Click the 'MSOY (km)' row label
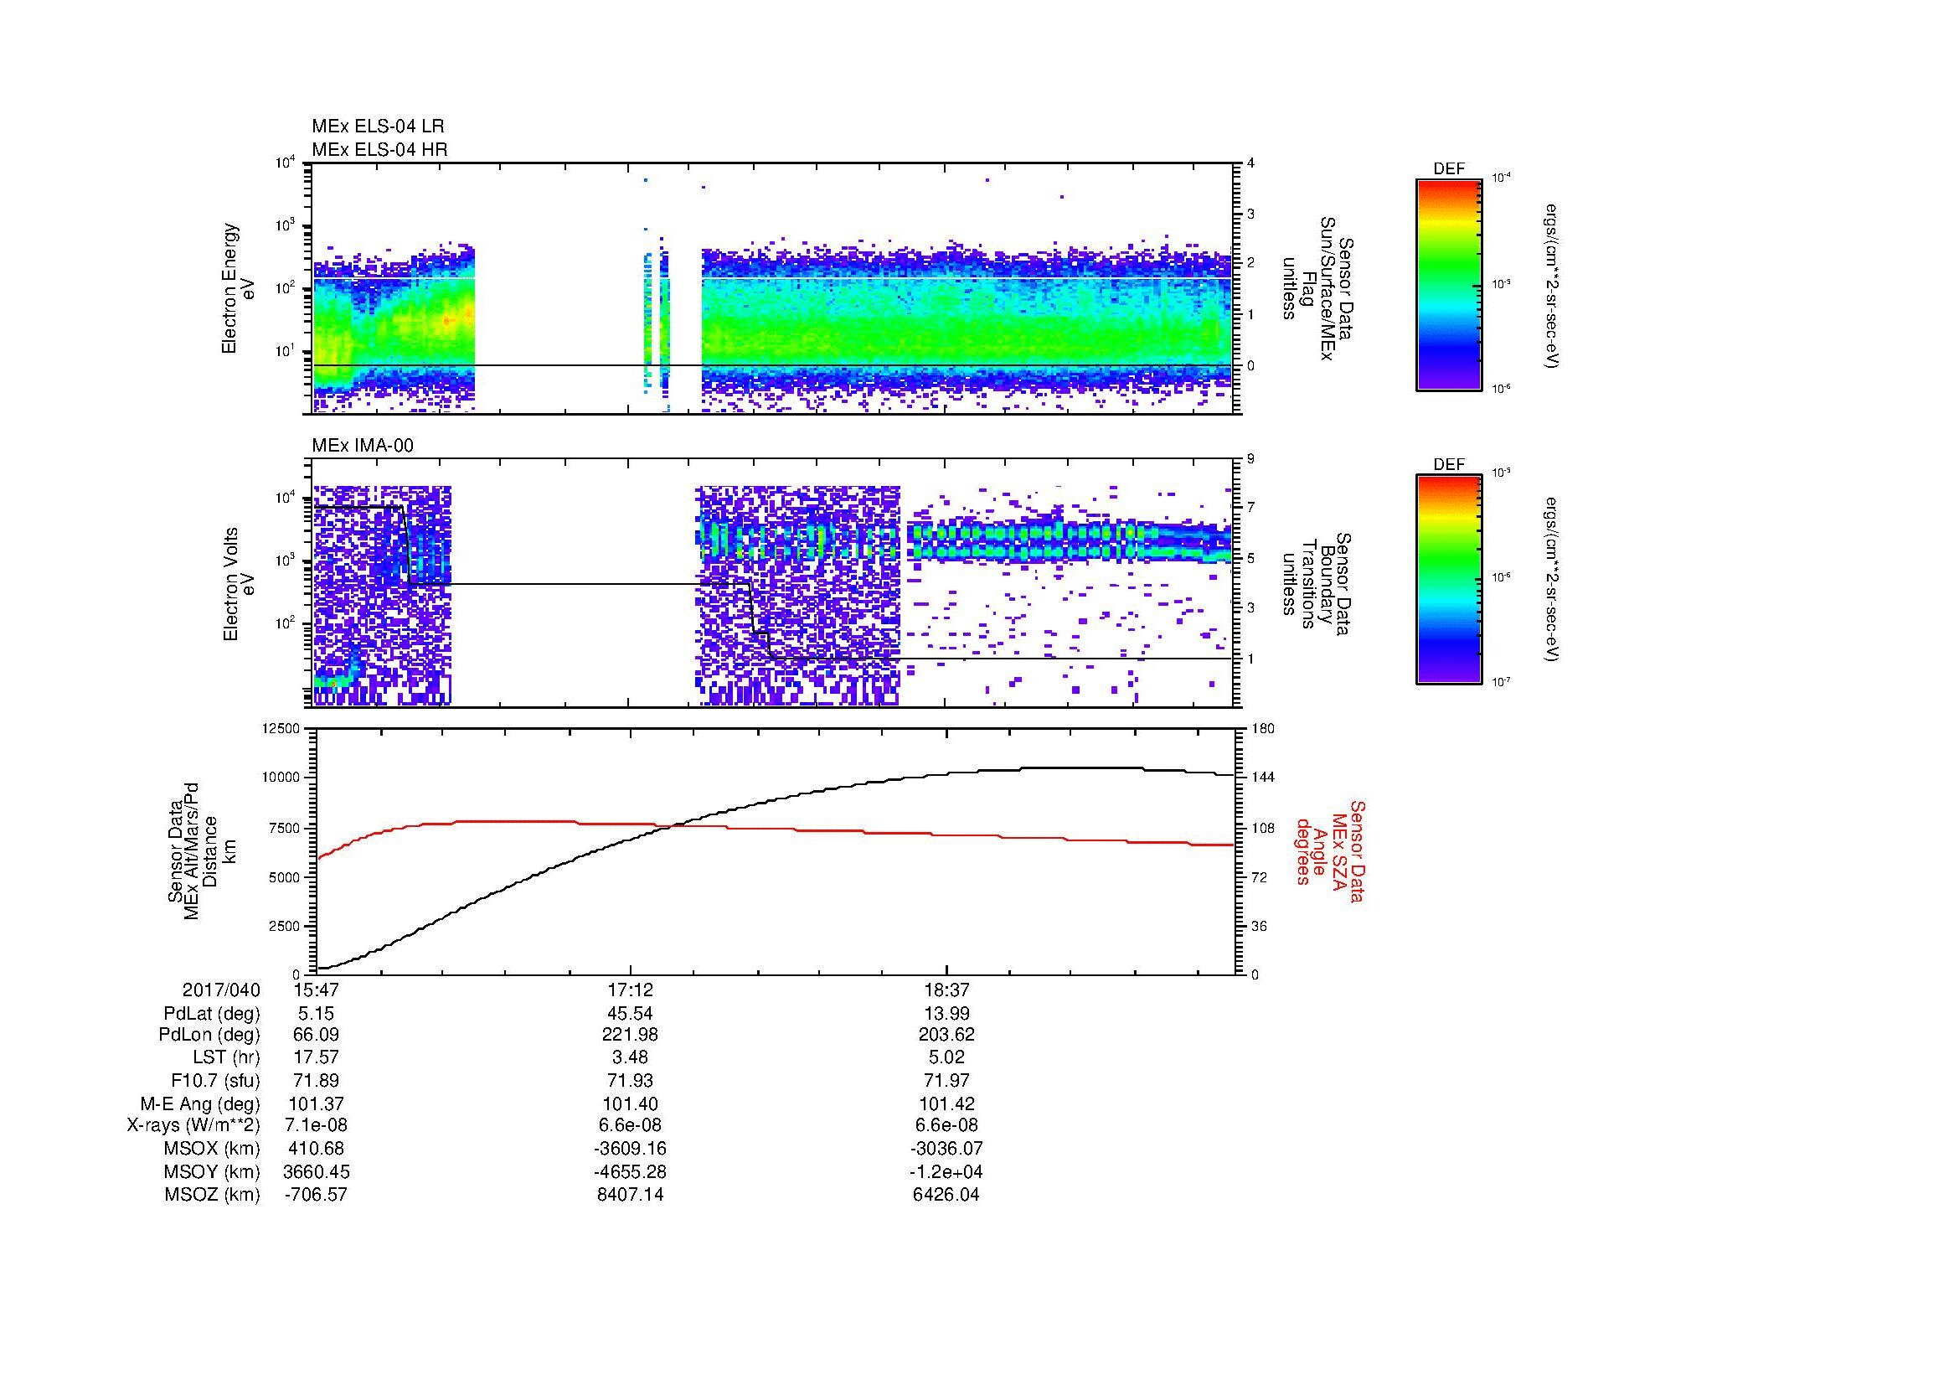 click(x=213, y=1171)
